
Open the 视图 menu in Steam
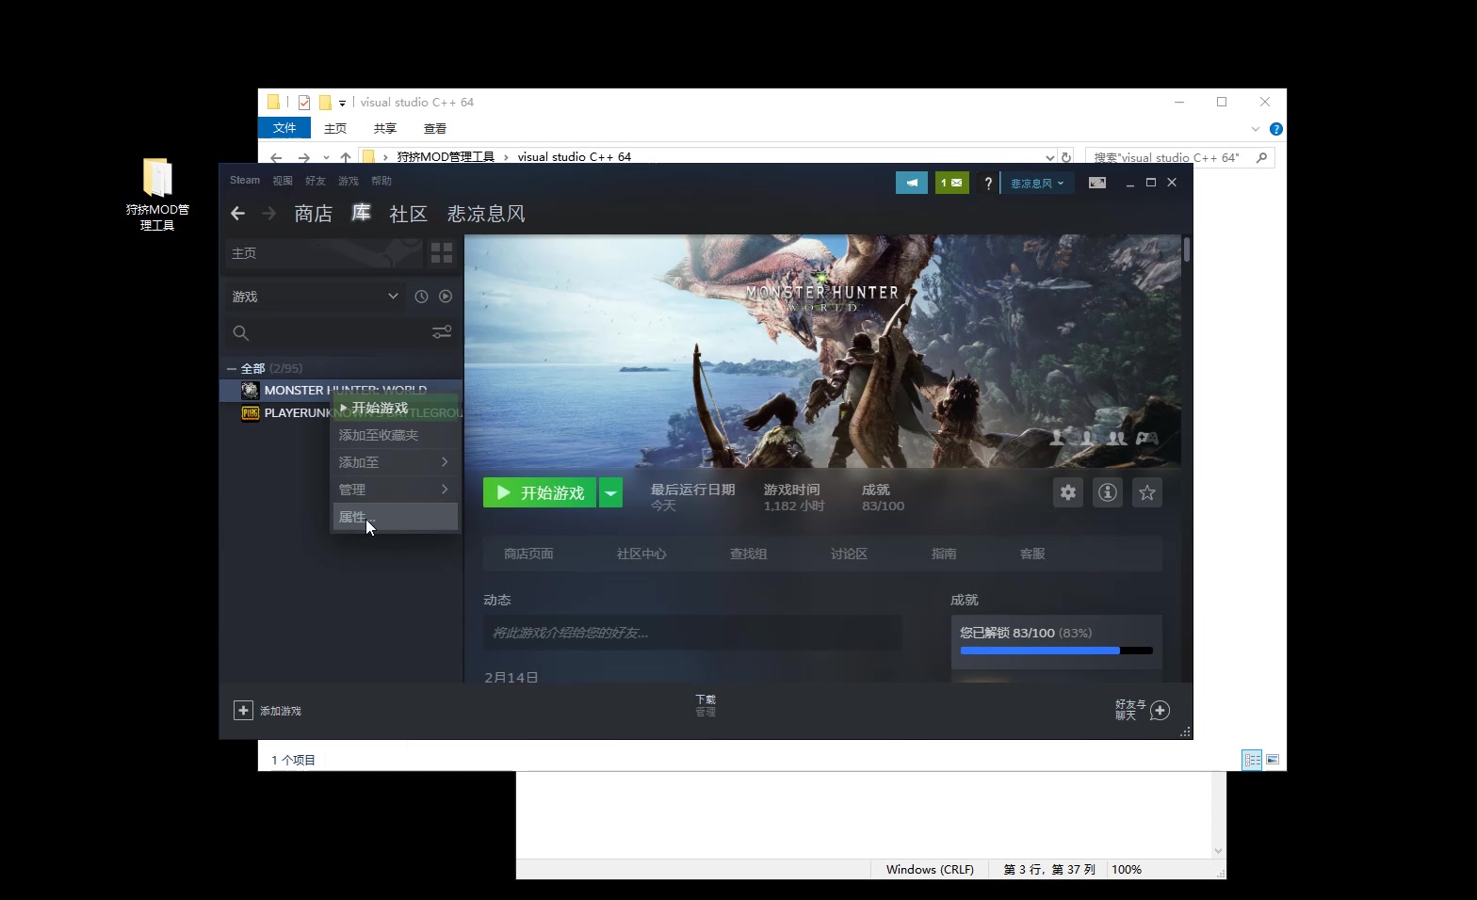click(x=283, y=181)
